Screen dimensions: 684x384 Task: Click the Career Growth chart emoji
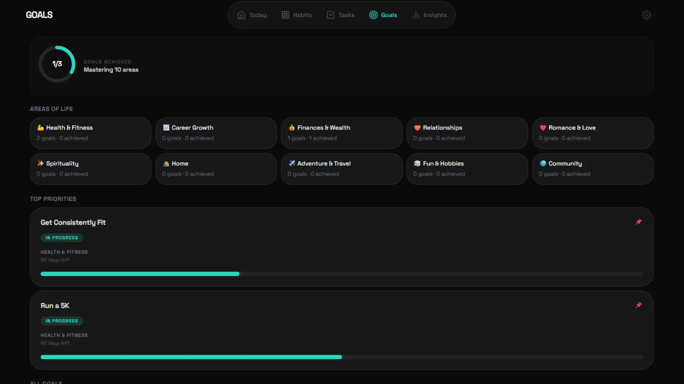[166, 128]
